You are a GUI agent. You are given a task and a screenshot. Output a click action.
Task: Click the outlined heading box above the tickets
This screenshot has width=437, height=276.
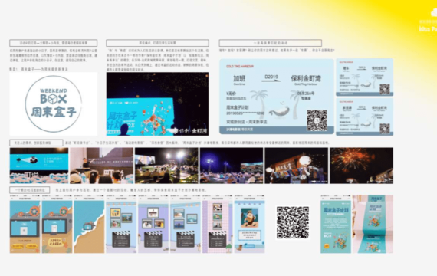pyautogui.click(x=271, y=43)
